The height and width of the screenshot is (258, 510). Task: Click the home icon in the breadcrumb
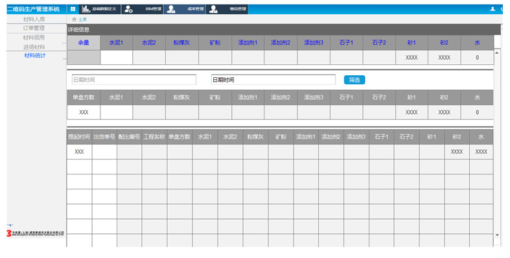point(74,19)
